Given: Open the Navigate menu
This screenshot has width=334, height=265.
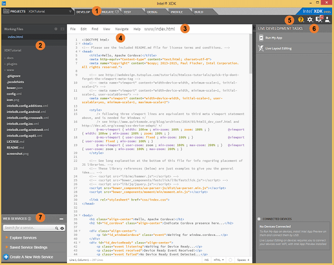Looking at the screenshot, I should click(x=122, y=29).
